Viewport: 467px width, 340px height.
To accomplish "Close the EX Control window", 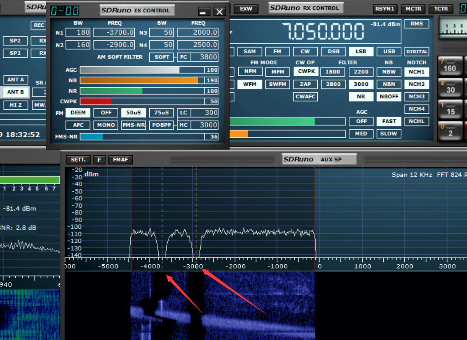I will pyautogui.click(x=220, y=12).
